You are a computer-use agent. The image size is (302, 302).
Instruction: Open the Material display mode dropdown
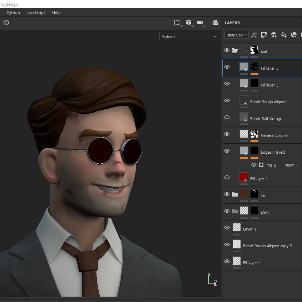pos(189,36)
